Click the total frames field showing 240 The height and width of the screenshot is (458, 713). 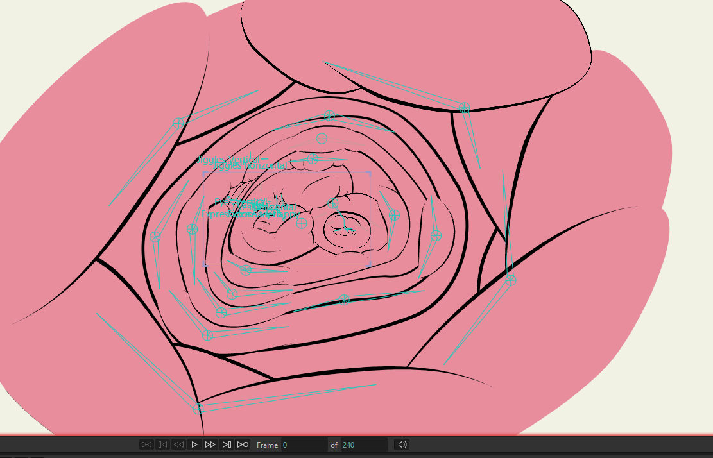pos(363,445)
